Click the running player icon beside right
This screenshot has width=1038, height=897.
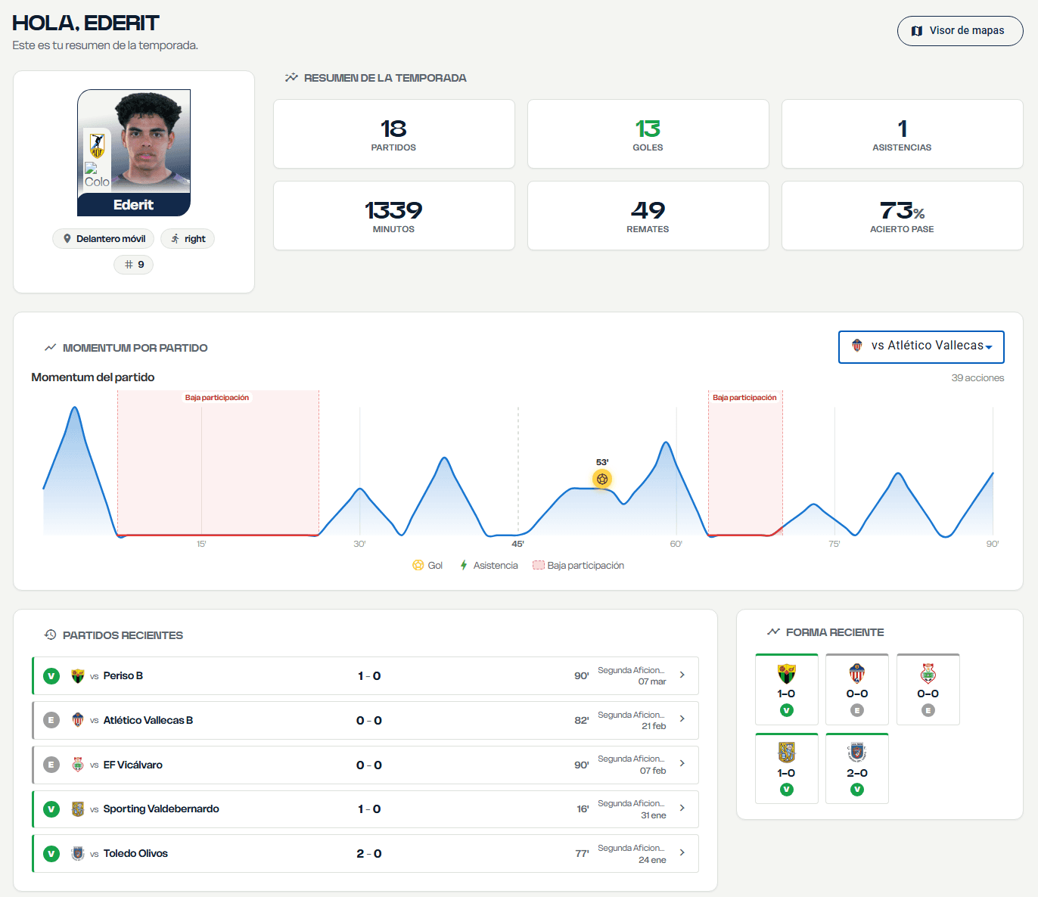tap(176, 239)
